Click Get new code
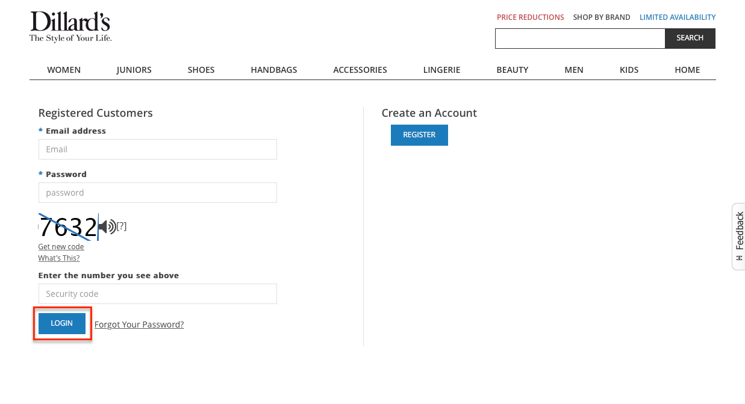 [61, 246]
